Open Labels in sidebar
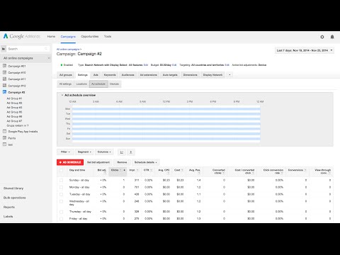 tap(8, 216)
